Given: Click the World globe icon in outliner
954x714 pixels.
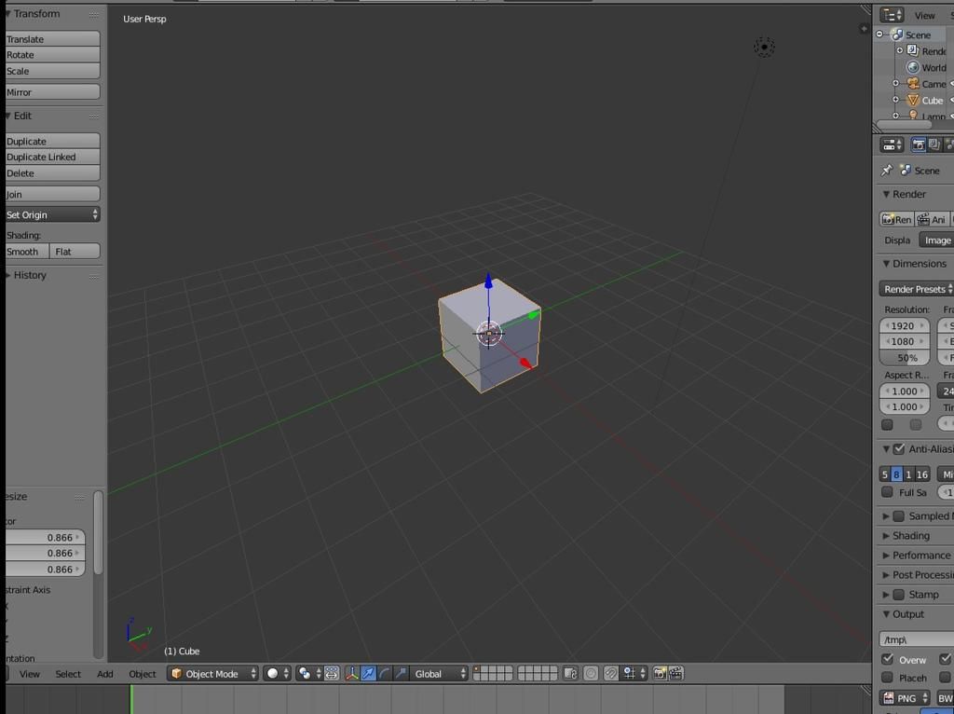Looking at the screenshot, I should (x=913, y=67).
